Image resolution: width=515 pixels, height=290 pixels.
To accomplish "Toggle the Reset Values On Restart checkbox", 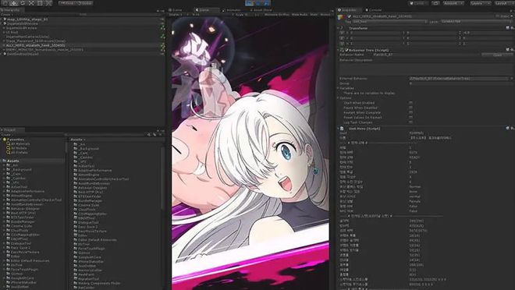I will click(x=411, y=118).
